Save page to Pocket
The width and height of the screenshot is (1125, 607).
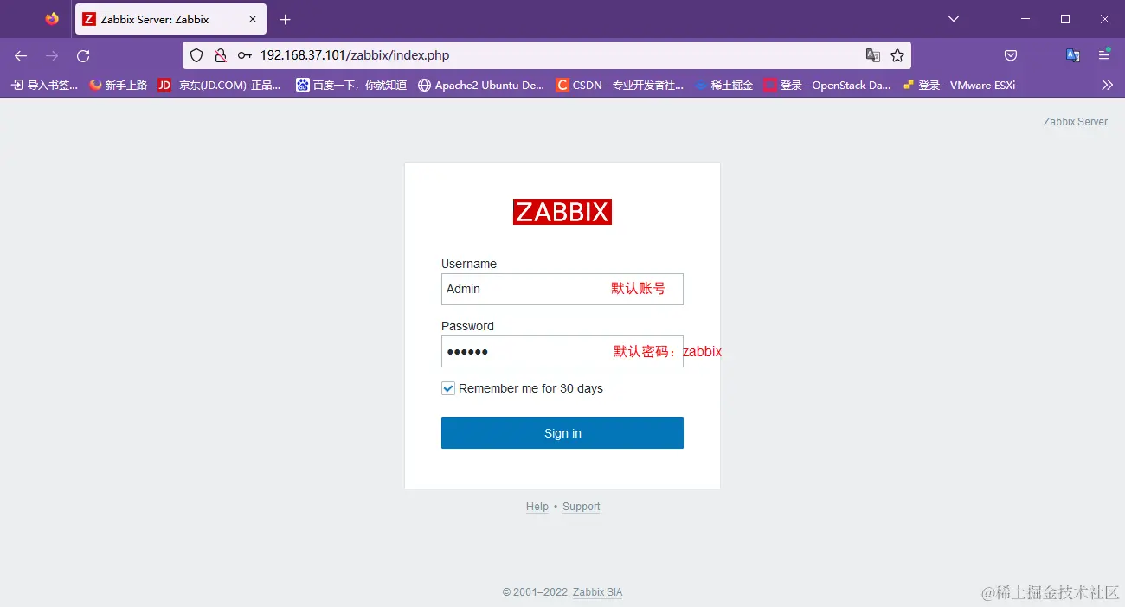1011,54
